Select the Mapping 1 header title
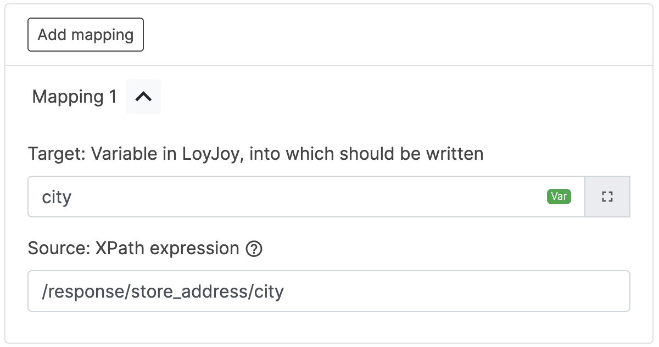 click(75, 97)
